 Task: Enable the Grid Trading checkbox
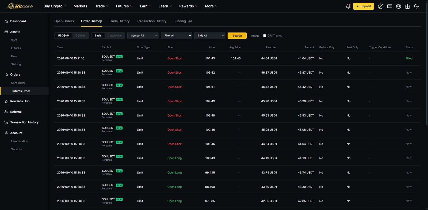point(265,35)
